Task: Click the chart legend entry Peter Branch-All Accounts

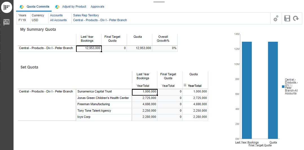Action: click(x=291, y=86)
